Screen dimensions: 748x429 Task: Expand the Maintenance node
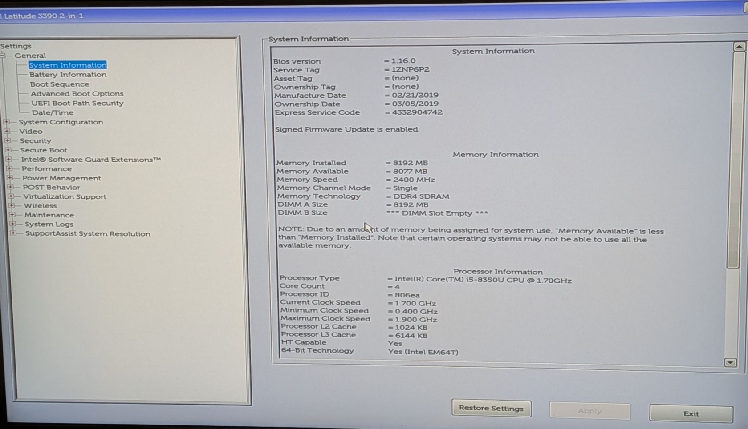(x=12, y=215)
